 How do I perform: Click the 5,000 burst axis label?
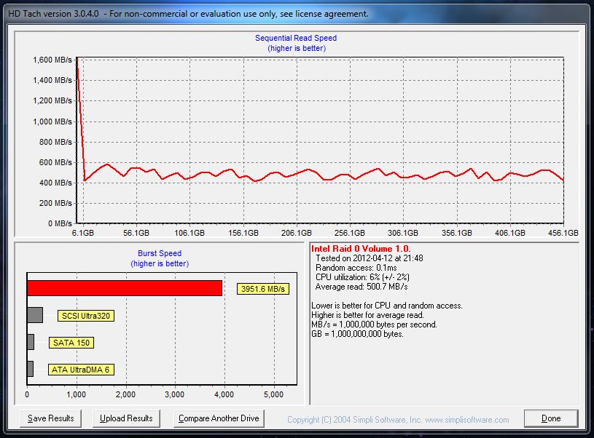[x=273, y=394]
